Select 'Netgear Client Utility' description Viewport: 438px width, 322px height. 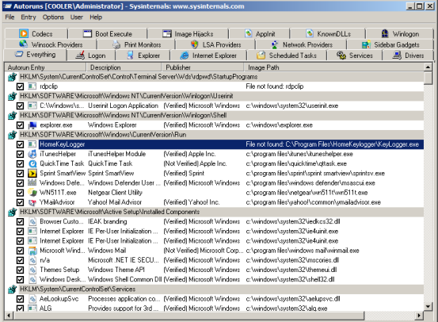pyautogui.click(x=115, y=193)
